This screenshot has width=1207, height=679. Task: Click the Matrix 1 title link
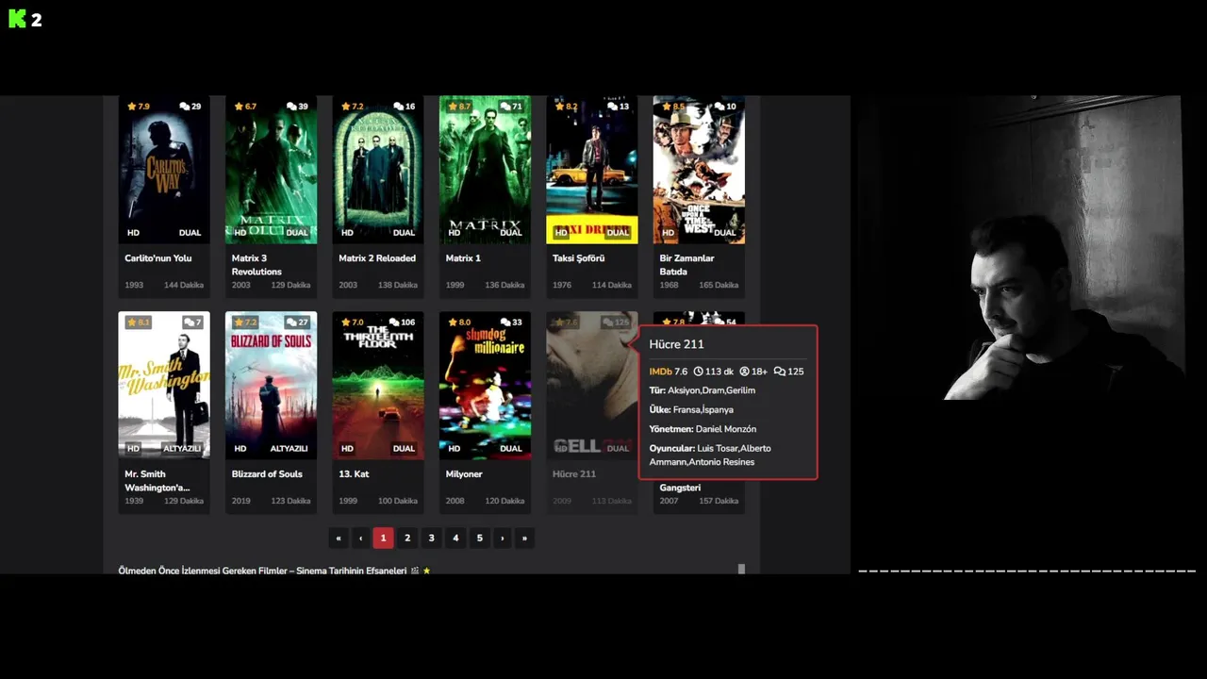pos(463,258)
